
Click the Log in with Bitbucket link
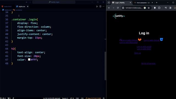tap(128, 43)
